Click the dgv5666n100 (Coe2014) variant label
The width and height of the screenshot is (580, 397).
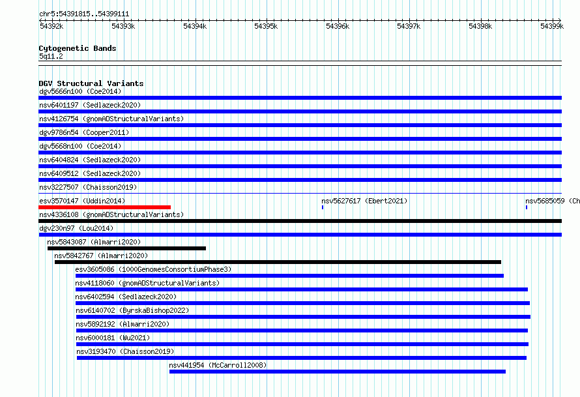pyautogui.click(x=80, y=91)
